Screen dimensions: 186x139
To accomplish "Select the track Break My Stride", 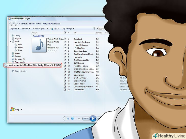I will point(80,78).
